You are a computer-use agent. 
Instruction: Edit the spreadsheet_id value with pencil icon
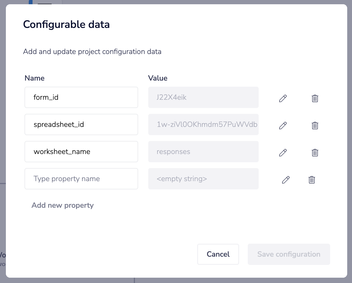point(283,126)
